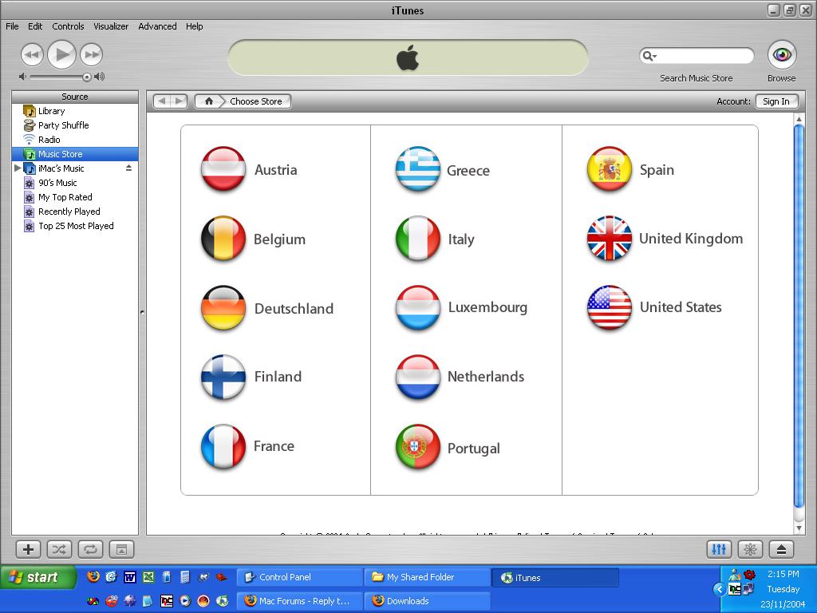
Task: Choose the Netherlands store flag
Action: pyautogui.click(x=418, y=377)
